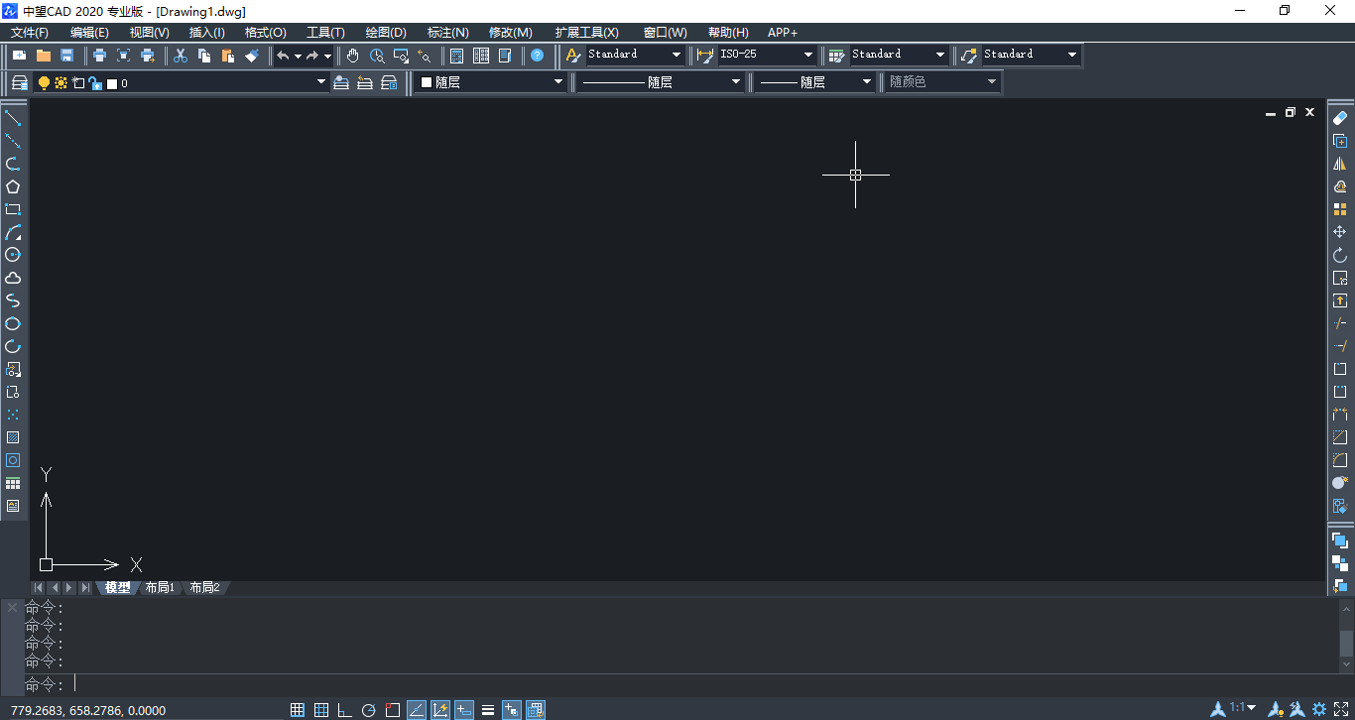
Task: Select the Line drawing tool
Action: click(14, 117)
